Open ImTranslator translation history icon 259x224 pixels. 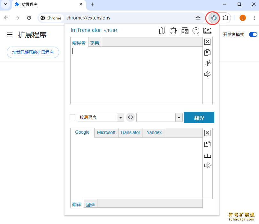pos(185,31)
